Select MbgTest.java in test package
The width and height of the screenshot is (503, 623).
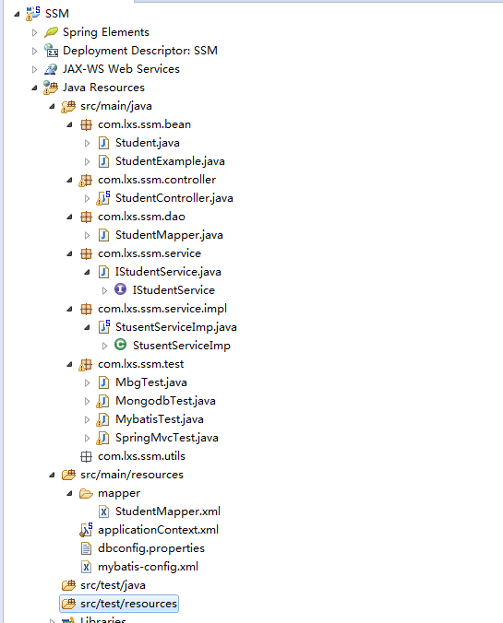click(151, 382)
